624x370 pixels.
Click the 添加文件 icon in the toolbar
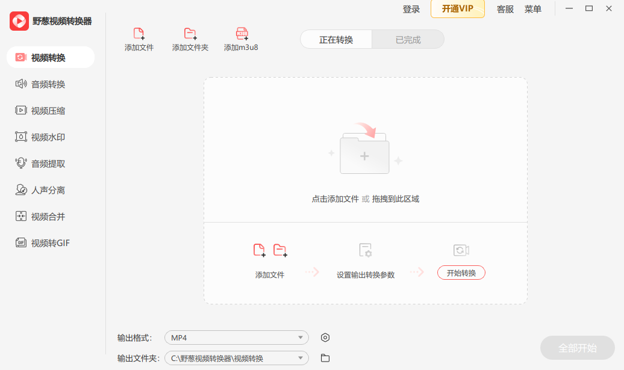pyautogui.click(x=139, y=37)
